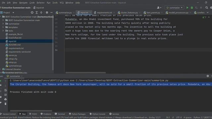Switch to summarize.py editor tab

coord(65,13)
